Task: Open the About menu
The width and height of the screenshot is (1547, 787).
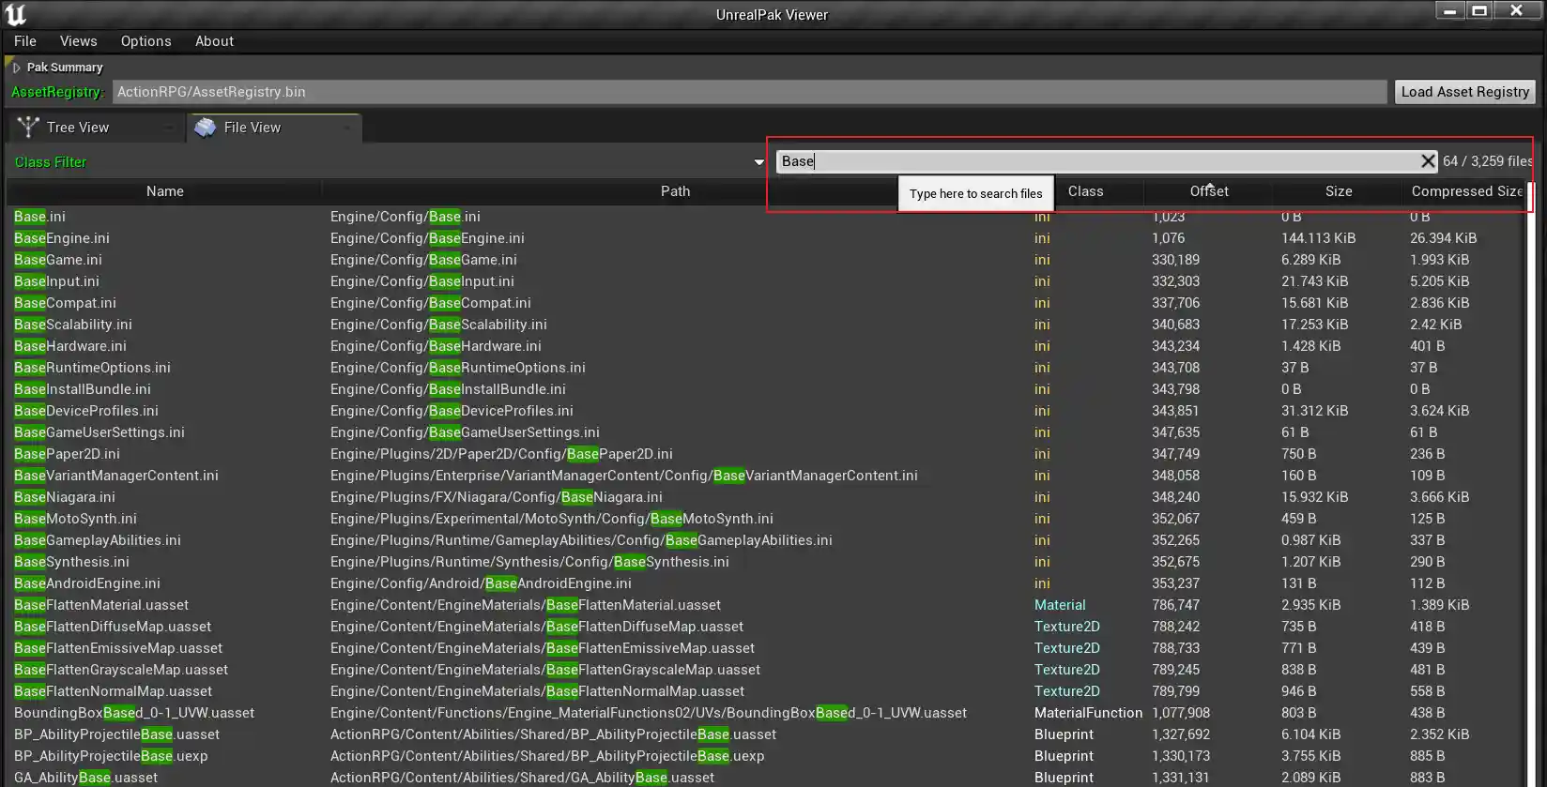Action: click(x=214, y=41)
